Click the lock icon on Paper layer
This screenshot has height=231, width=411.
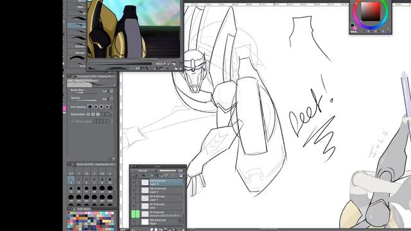pyautogui.click(x=180, y=221)
